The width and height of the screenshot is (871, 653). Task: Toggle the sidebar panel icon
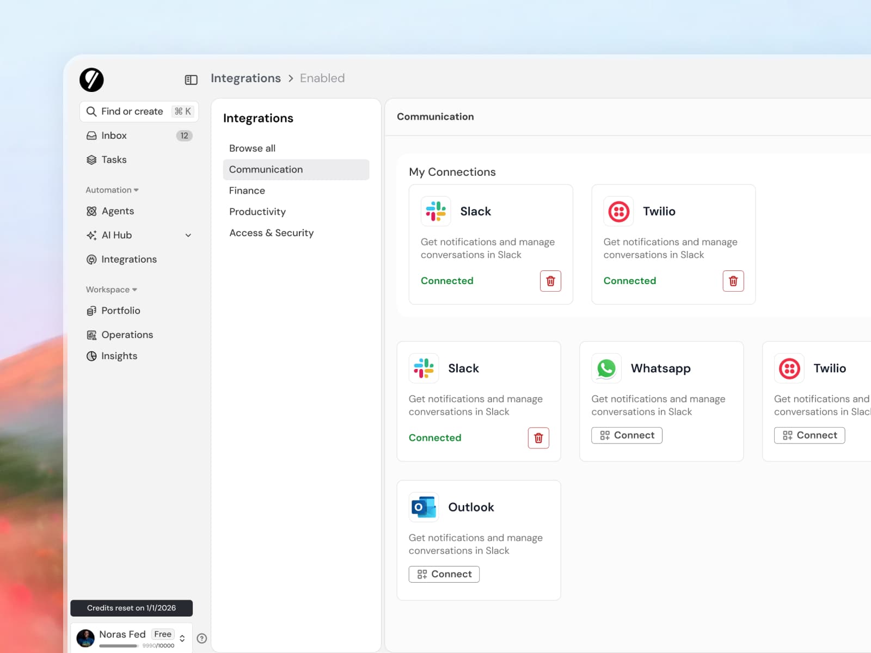(191, 80)
